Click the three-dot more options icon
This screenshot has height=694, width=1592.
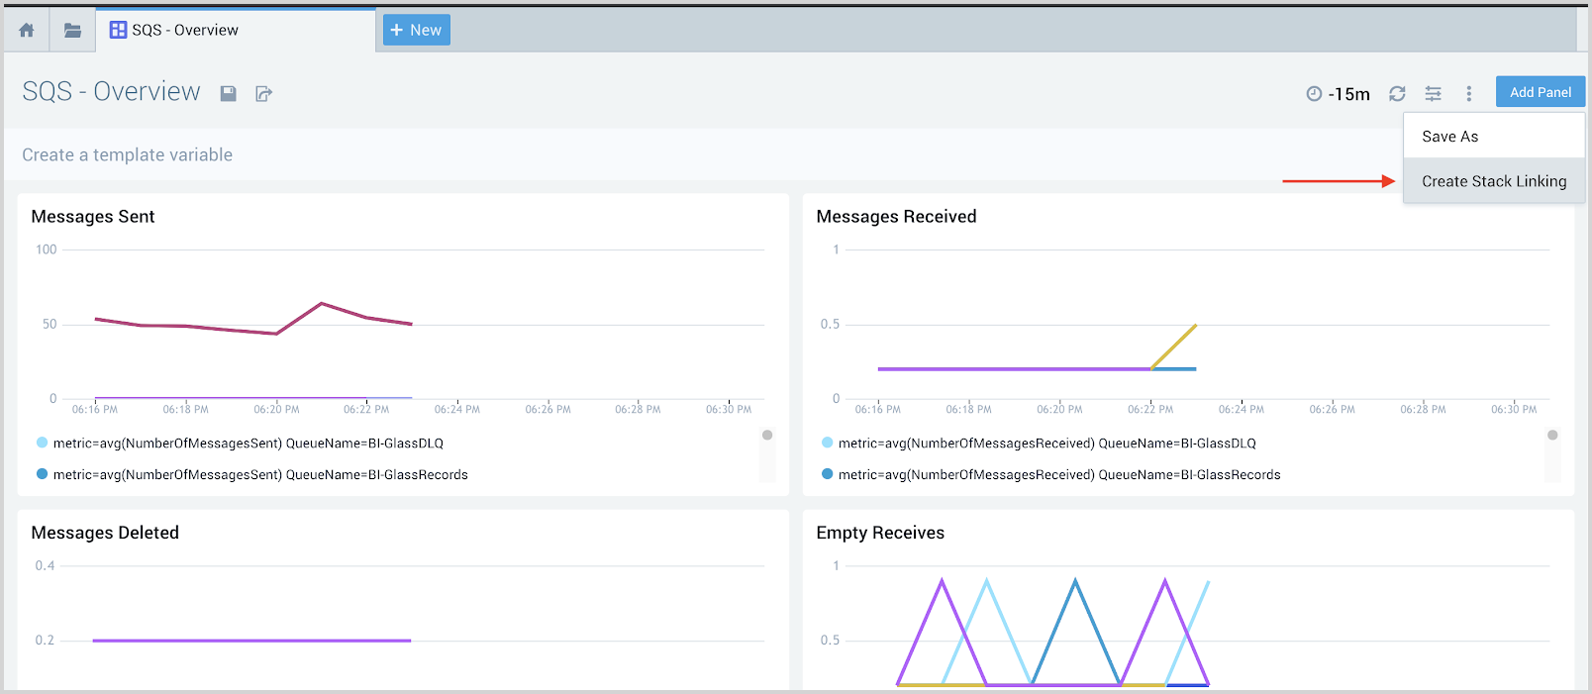1468,93
